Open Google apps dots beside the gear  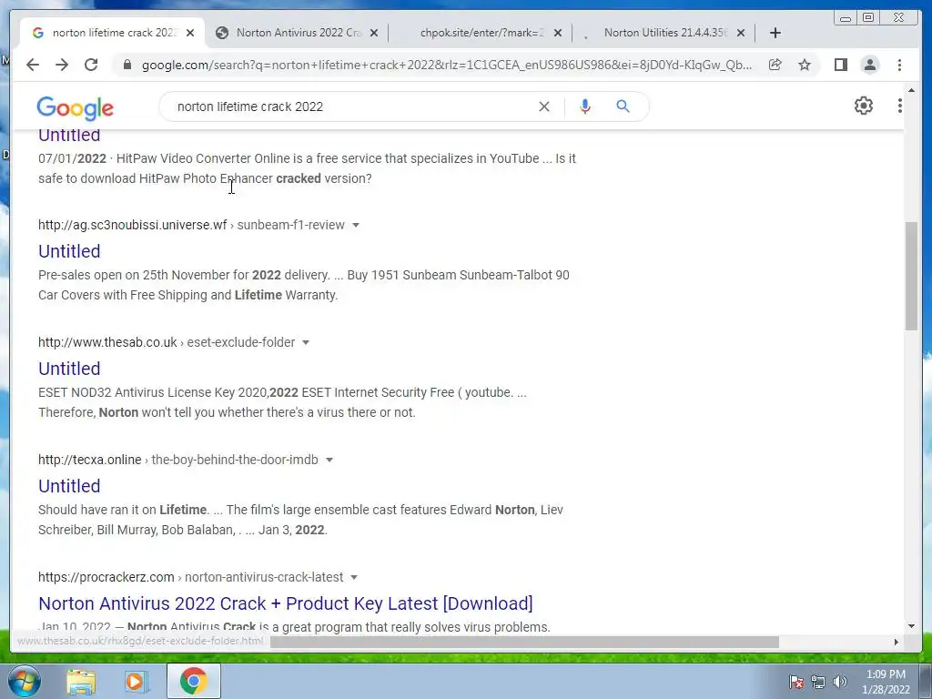click(900, 106)
